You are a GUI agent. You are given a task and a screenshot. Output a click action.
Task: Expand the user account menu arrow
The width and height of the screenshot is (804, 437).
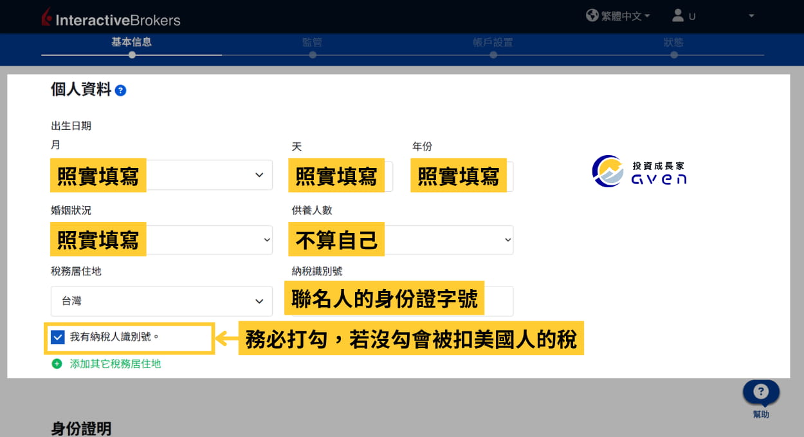click(x=751, y=16)
